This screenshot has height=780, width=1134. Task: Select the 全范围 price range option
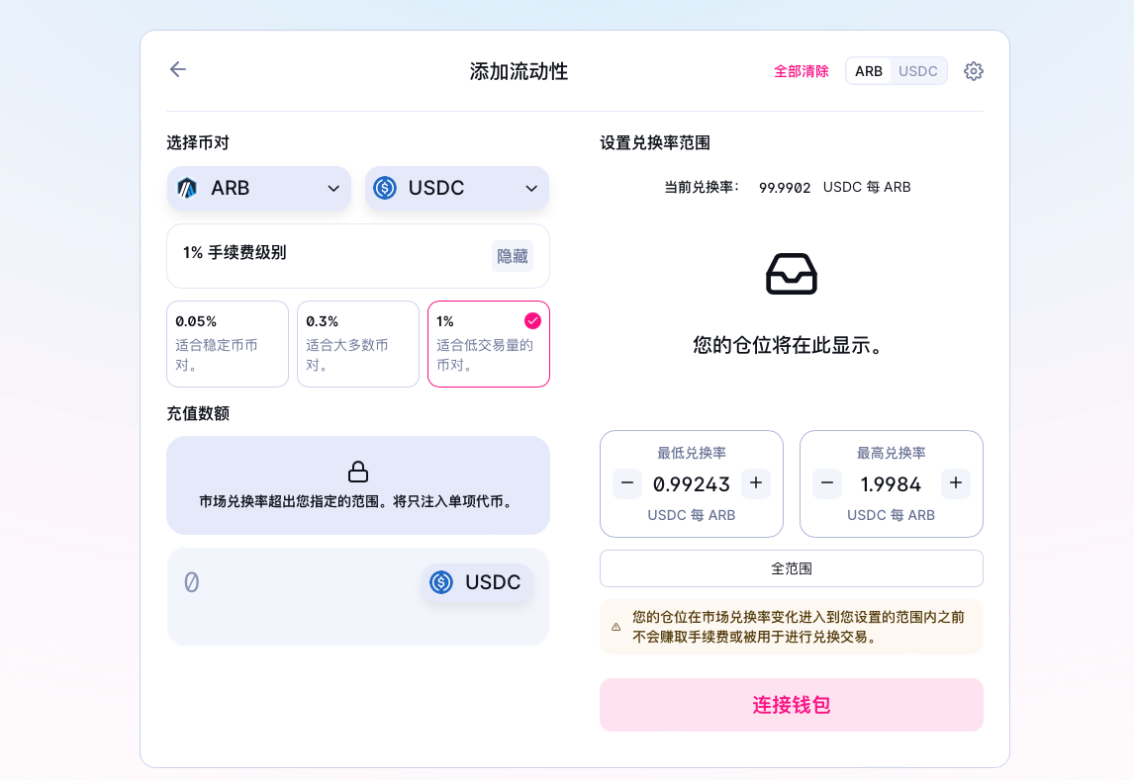coord(791,567)
